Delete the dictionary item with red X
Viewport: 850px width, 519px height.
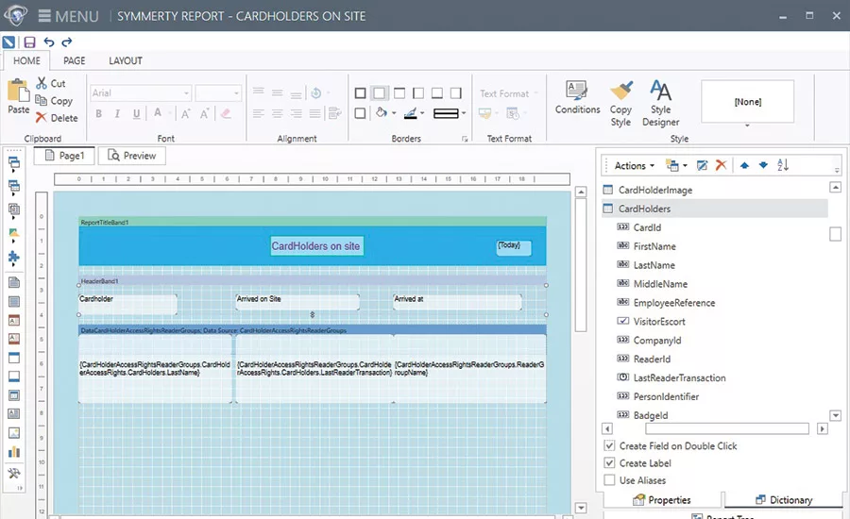[x=721, y=165]
